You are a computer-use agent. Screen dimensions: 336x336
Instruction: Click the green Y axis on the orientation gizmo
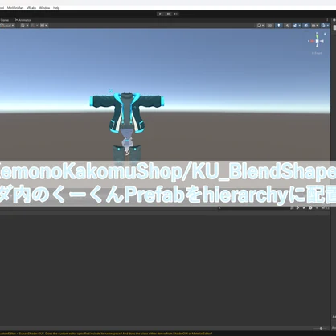click(317, 35)
